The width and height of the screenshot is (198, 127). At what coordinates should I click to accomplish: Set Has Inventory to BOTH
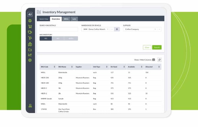click(x=71, y=38)
